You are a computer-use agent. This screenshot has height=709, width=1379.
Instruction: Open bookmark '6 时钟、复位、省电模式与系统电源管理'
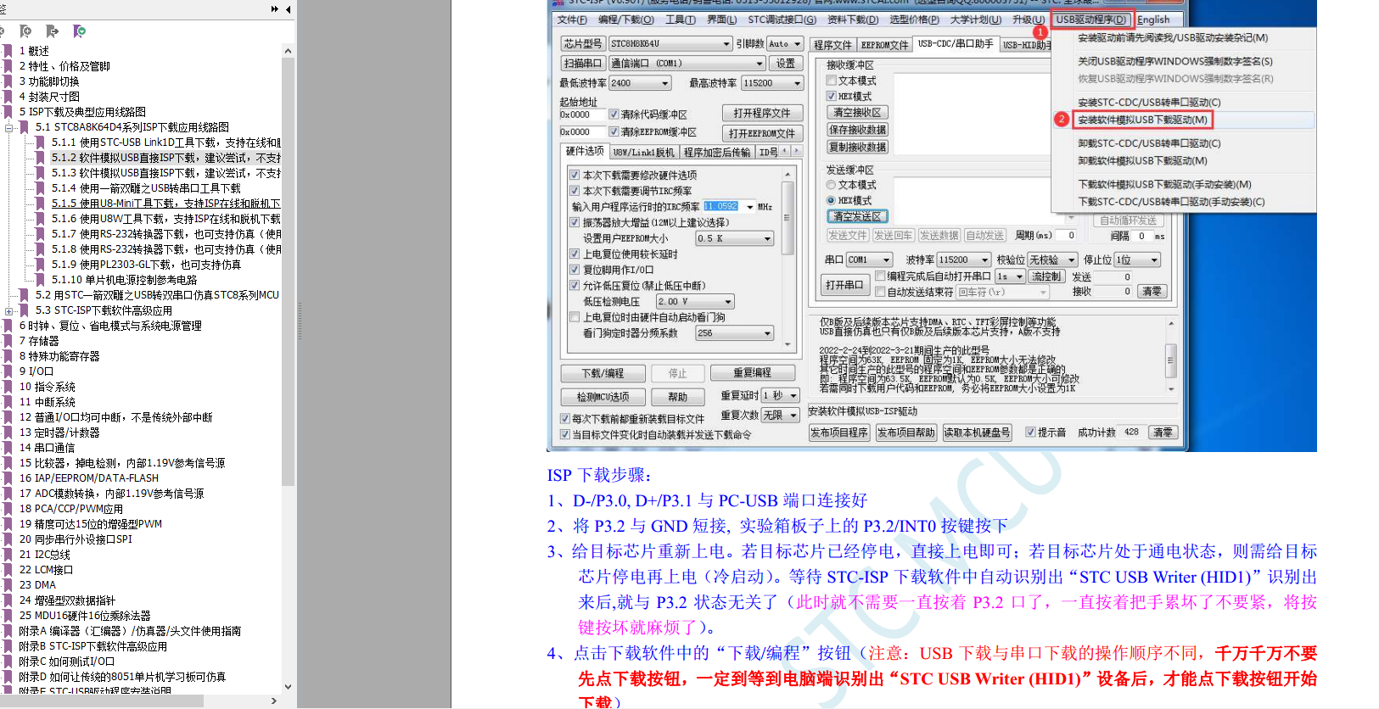pos(110,326)
